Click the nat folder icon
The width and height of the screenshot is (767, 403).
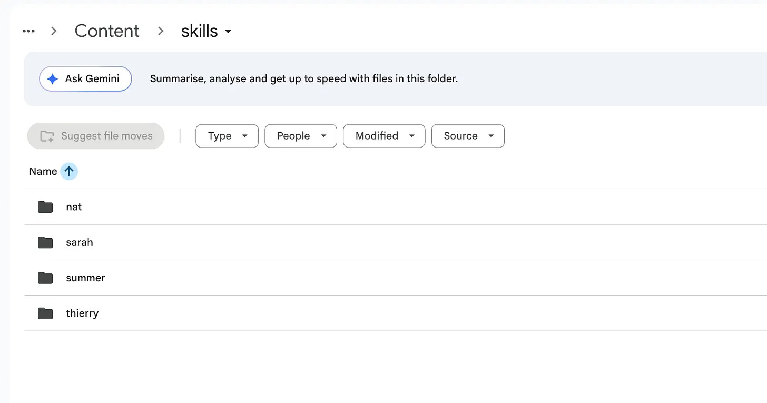click(x=45, y=207)
